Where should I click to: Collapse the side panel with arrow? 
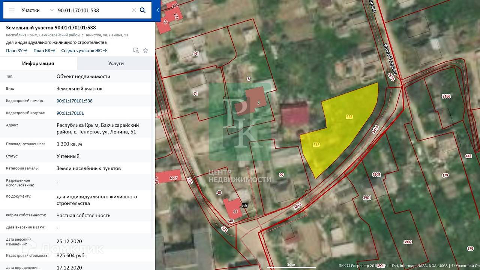(x=158, y=10)
